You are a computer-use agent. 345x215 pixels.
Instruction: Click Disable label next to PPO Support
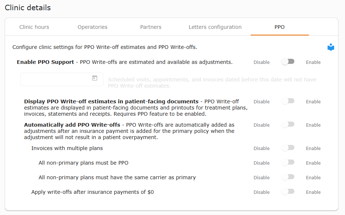pyautogui.click(x=261, y=62)
